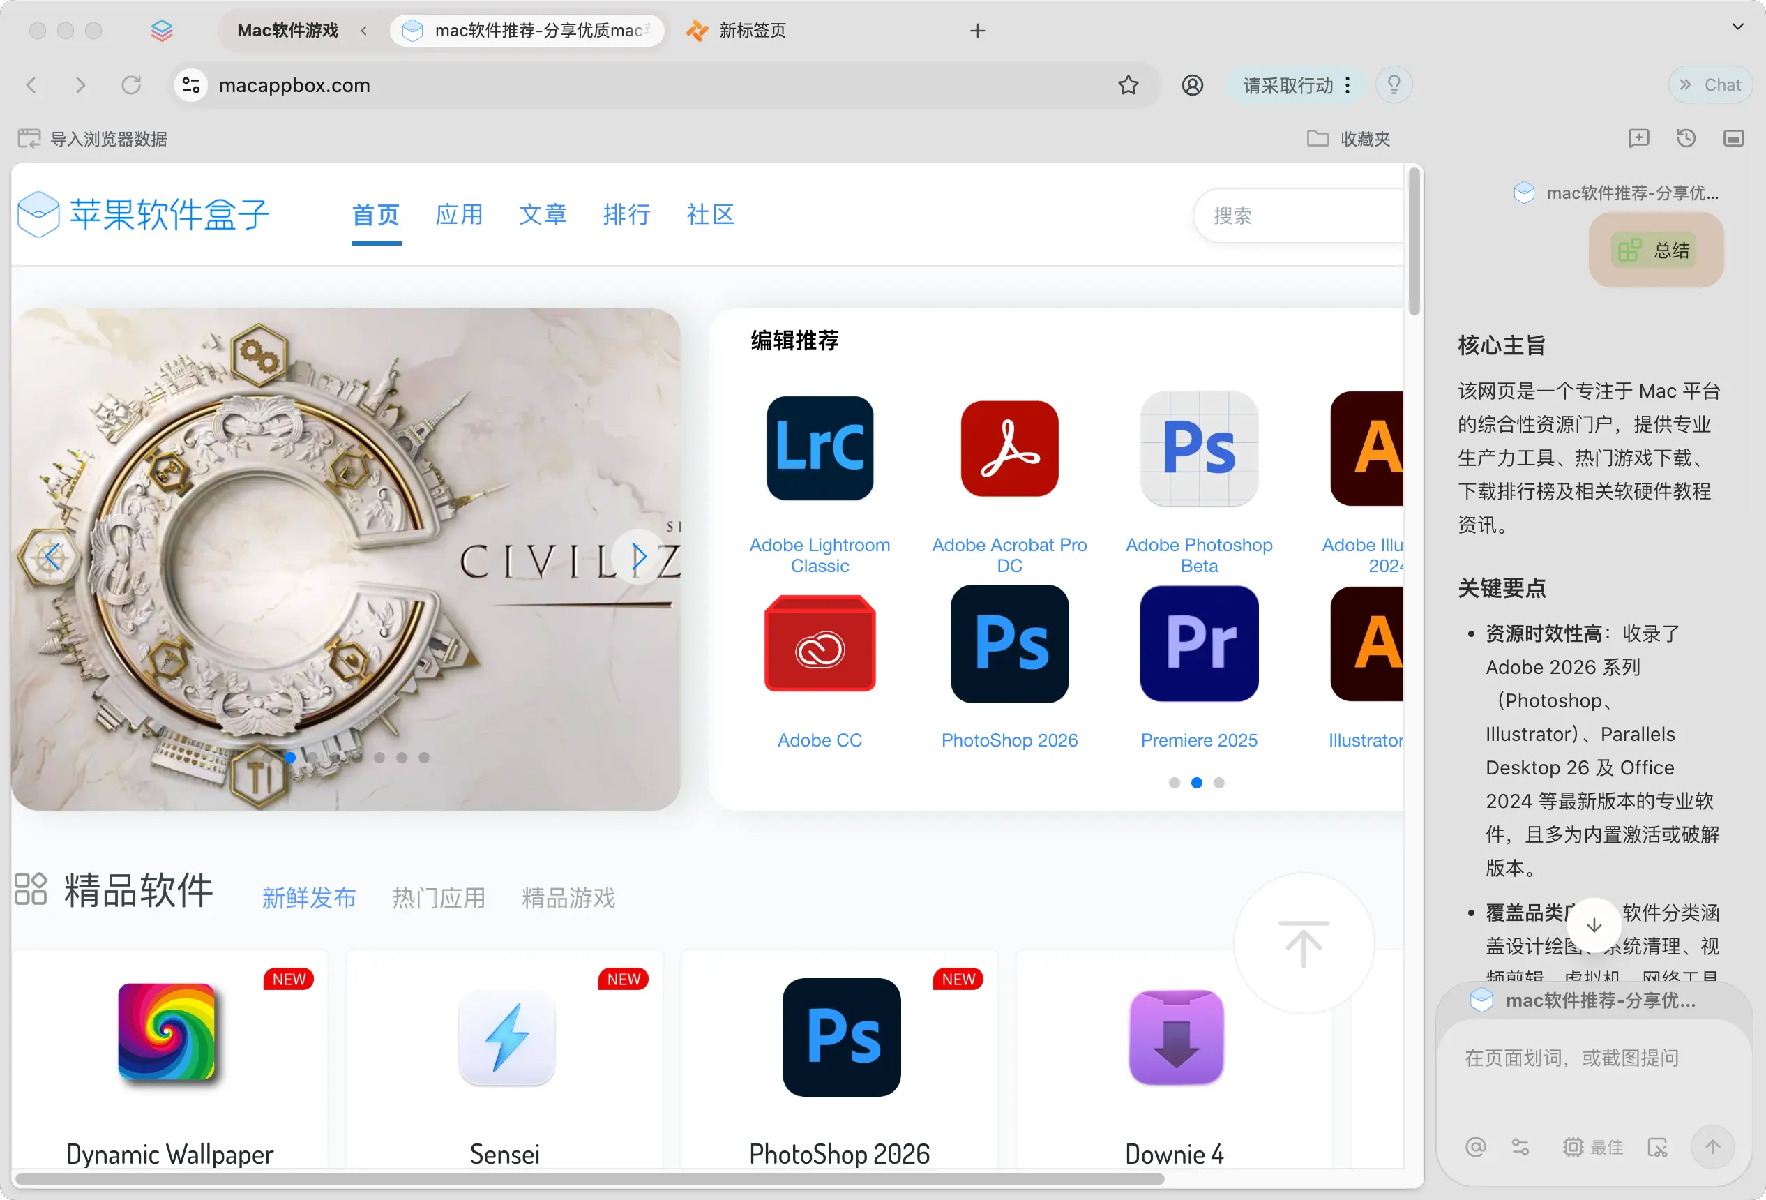Open Dynamic Wallpaper app icon

[x=167, y=1032]
